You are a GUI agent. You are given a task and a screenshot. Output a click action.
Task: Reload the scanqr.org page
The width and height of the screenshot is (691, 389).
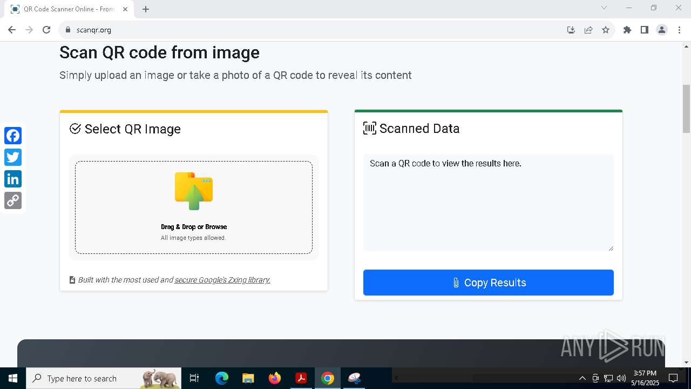coord(46,30)
